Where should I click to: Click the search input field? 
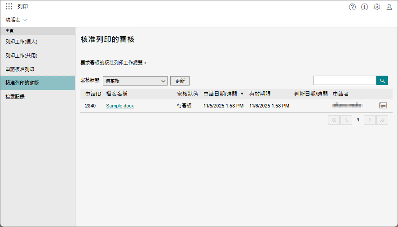[x=345, y=81]
